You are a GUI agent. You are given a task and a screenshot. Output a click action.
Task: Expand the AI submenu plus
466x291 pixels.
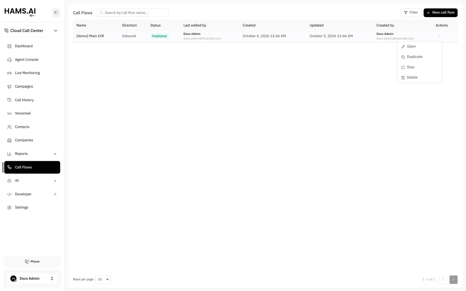pos(55,181)
